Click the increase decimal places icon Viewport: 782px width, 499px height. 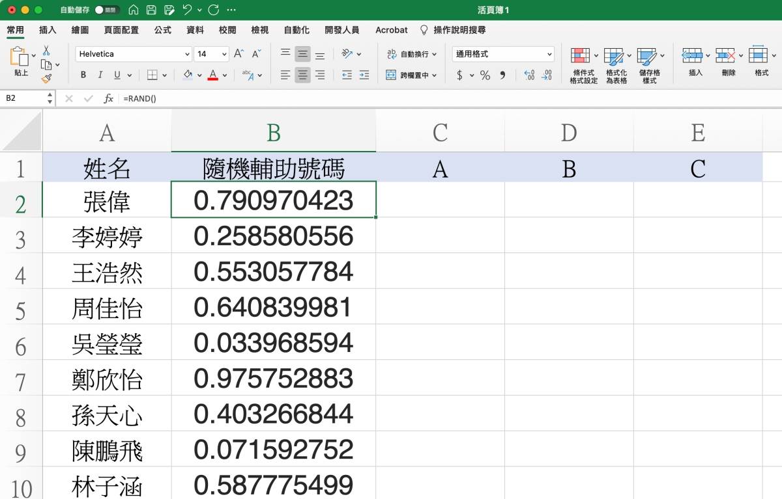click(528, 75)
